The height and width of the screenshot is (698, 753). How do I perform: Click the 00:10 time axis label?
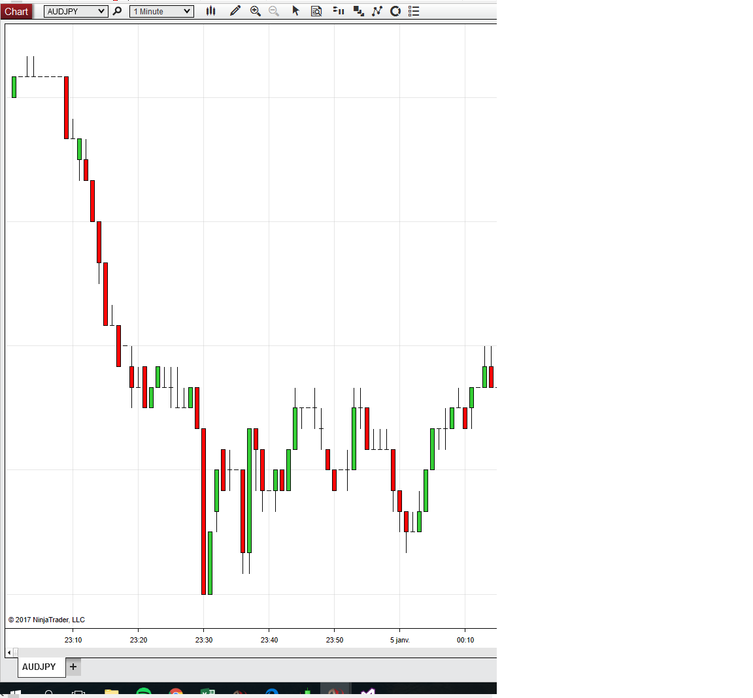coord(465,640)
